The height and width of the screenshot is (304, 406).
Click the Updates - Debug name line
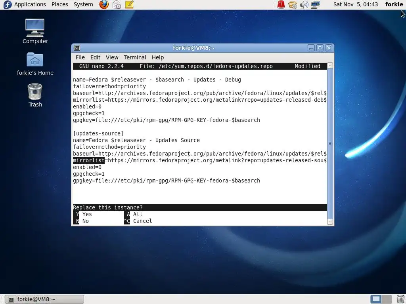pyautogui.click(x=157, y=80)
